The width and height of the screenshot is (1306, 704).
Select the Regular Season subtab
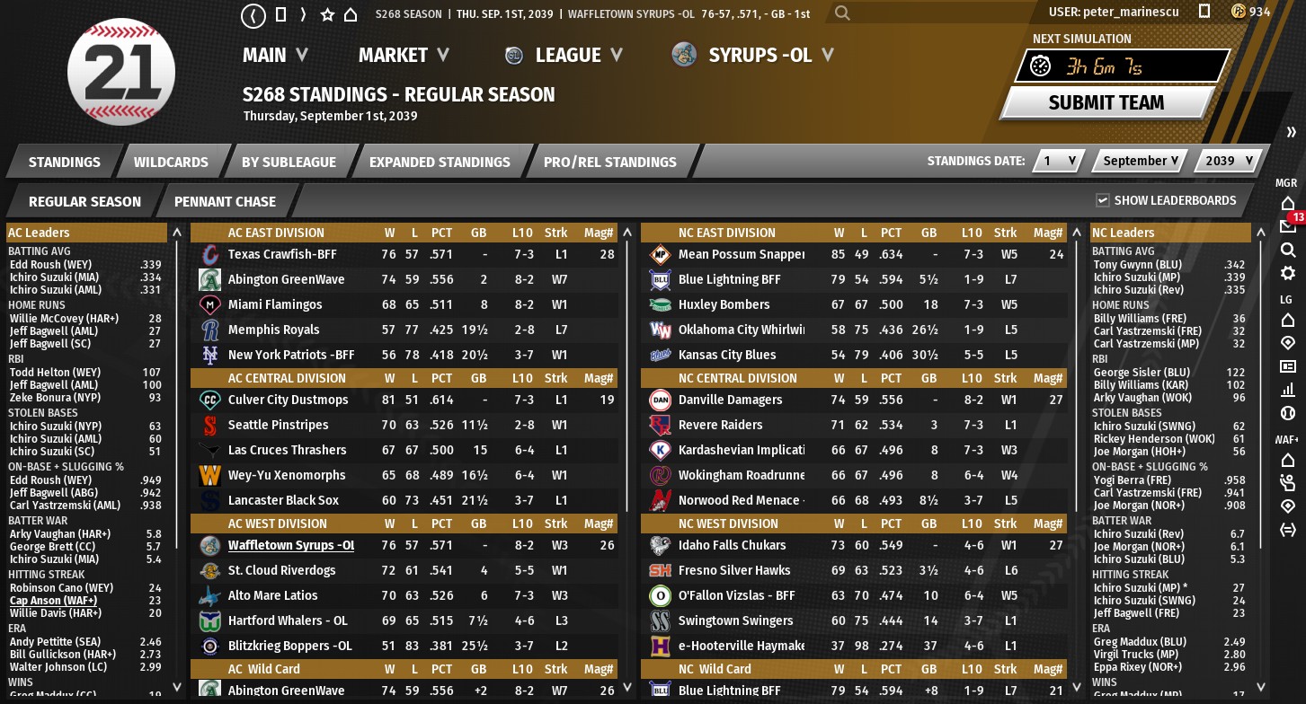point(84,201)
